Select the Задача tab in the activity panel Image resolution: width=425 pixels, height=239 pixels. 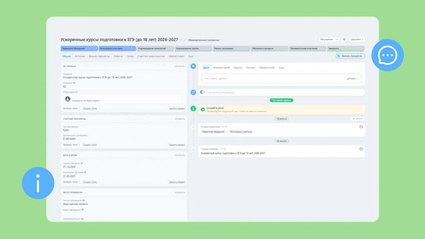pyautogui.click(x=238, y=68)
